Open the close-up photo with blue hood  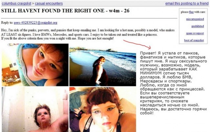pos(35,65)
